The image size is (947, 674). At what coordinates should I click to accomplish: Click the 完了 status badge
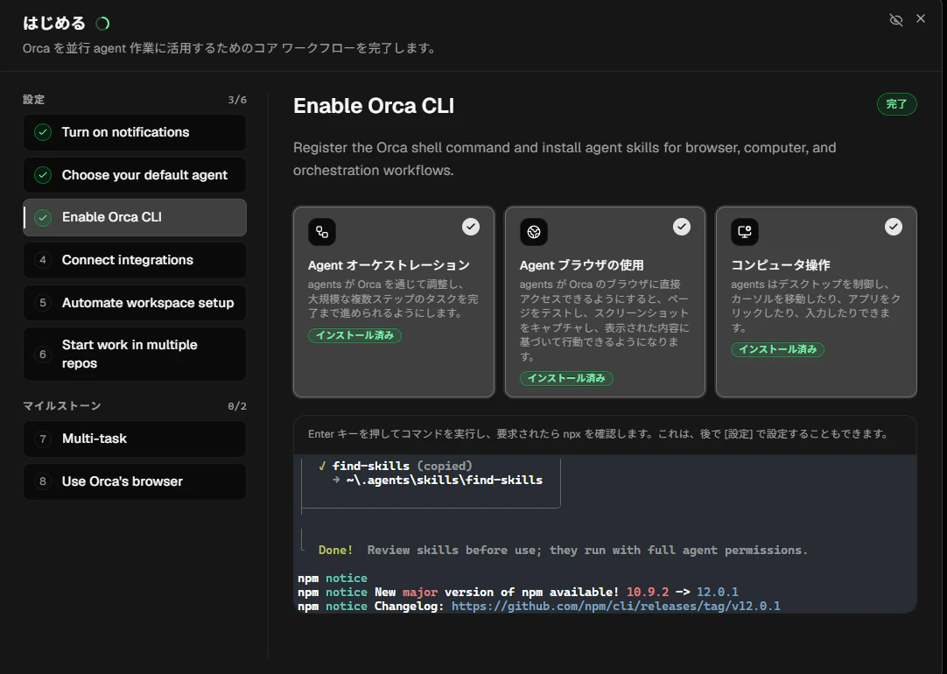pos(897,104)
